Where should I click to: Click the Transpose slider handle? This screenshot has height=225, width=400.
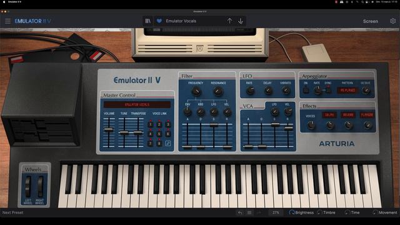[x=137, y=132]
